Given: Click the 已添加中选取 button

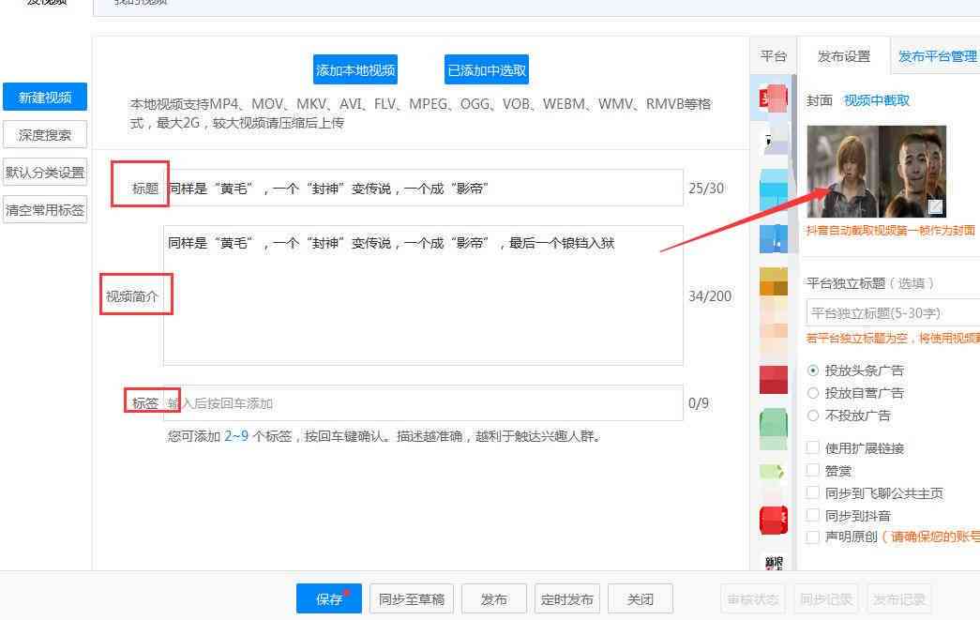Looking at the screenshot, I should click(487, 70).
